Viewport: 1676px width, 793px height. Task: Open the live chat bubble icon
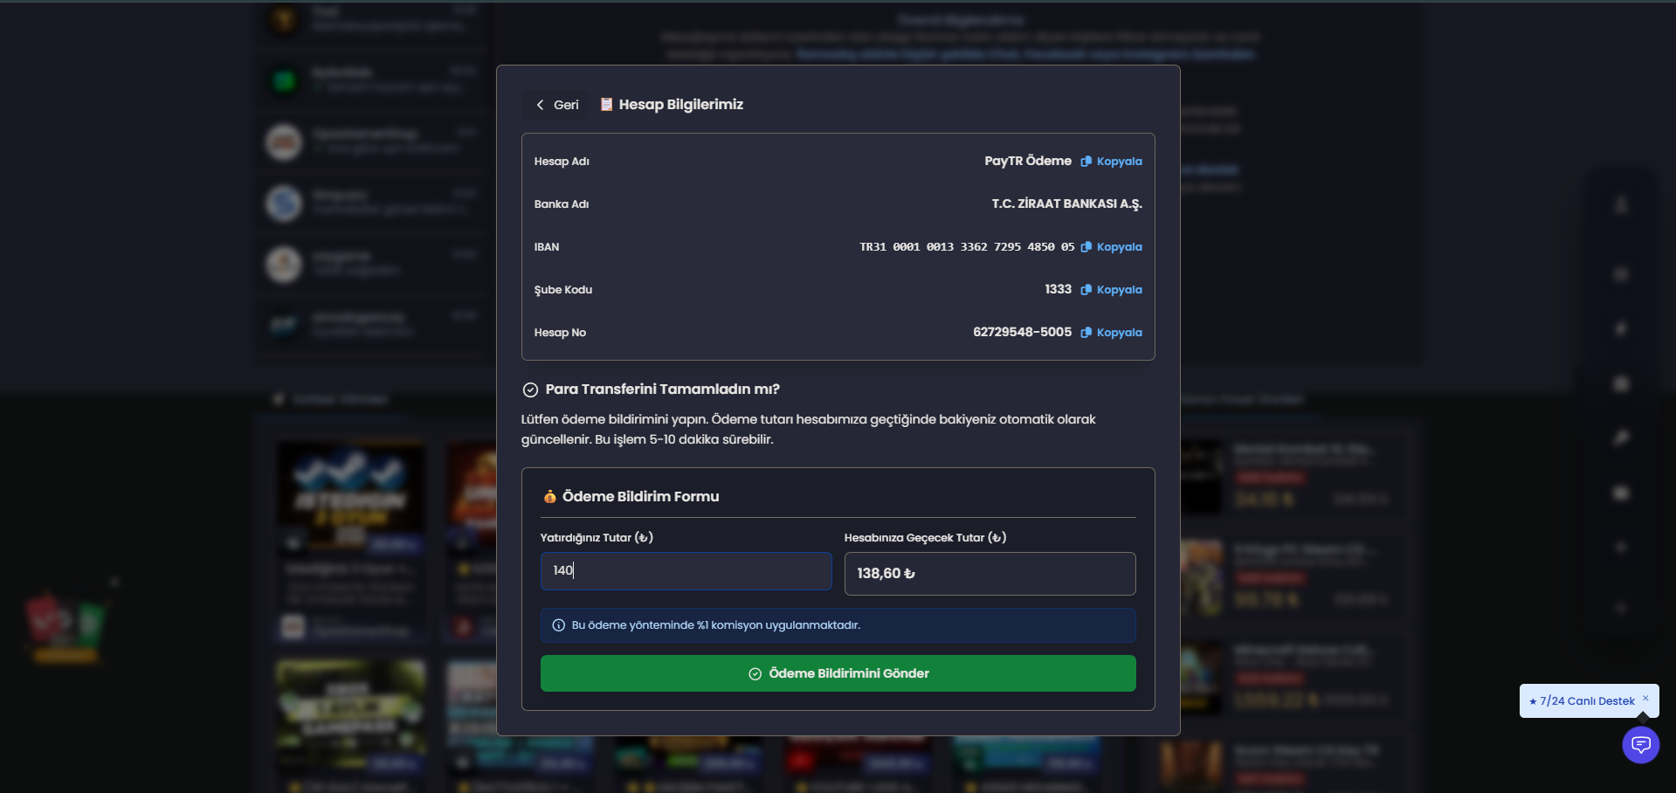coord(1640,745)
